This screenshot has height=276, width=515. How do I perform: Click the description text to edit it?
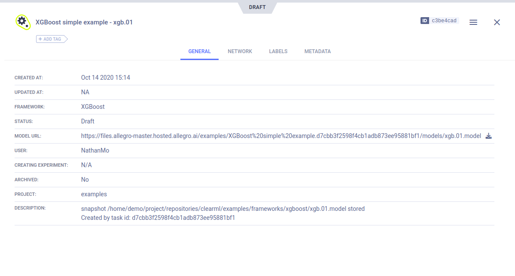(222, 209)
